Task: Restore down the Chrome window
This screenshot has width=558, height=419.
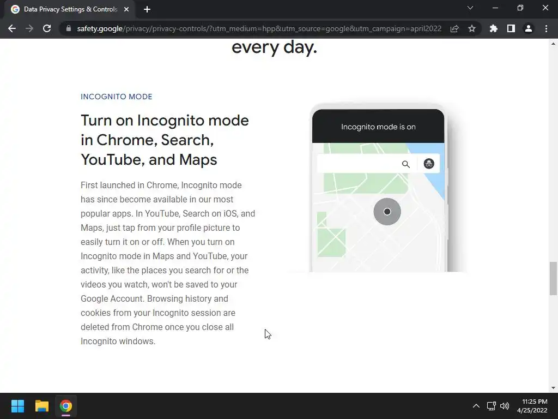Action: 520,8
